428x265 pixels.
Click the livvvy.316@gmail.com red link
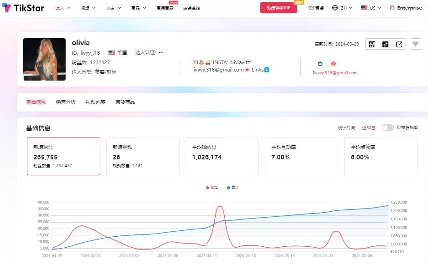click(335, 73)
